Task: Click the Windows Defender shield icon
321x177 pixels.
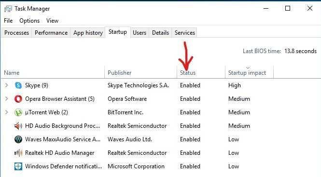Action: click(18, 166)
